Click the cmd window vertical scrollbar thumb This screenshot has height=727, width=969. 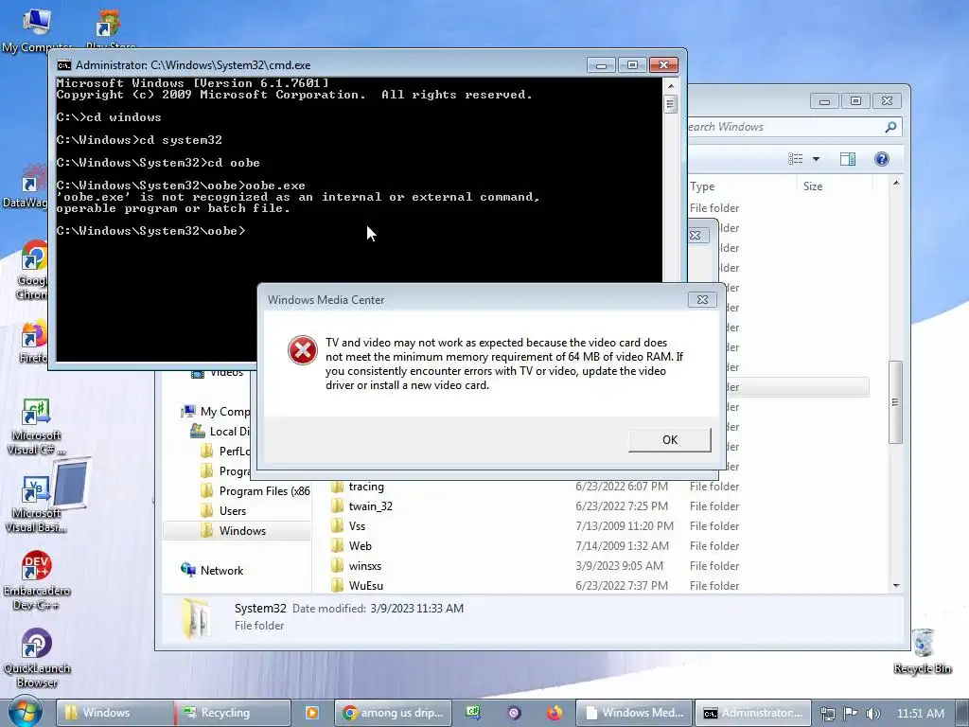pos(670,103)
